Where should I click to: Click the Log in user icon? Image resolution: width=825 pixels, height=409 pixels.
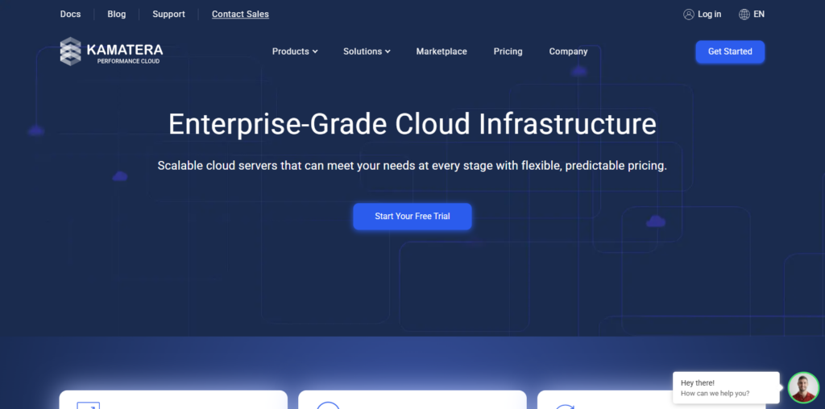point(688,14)
